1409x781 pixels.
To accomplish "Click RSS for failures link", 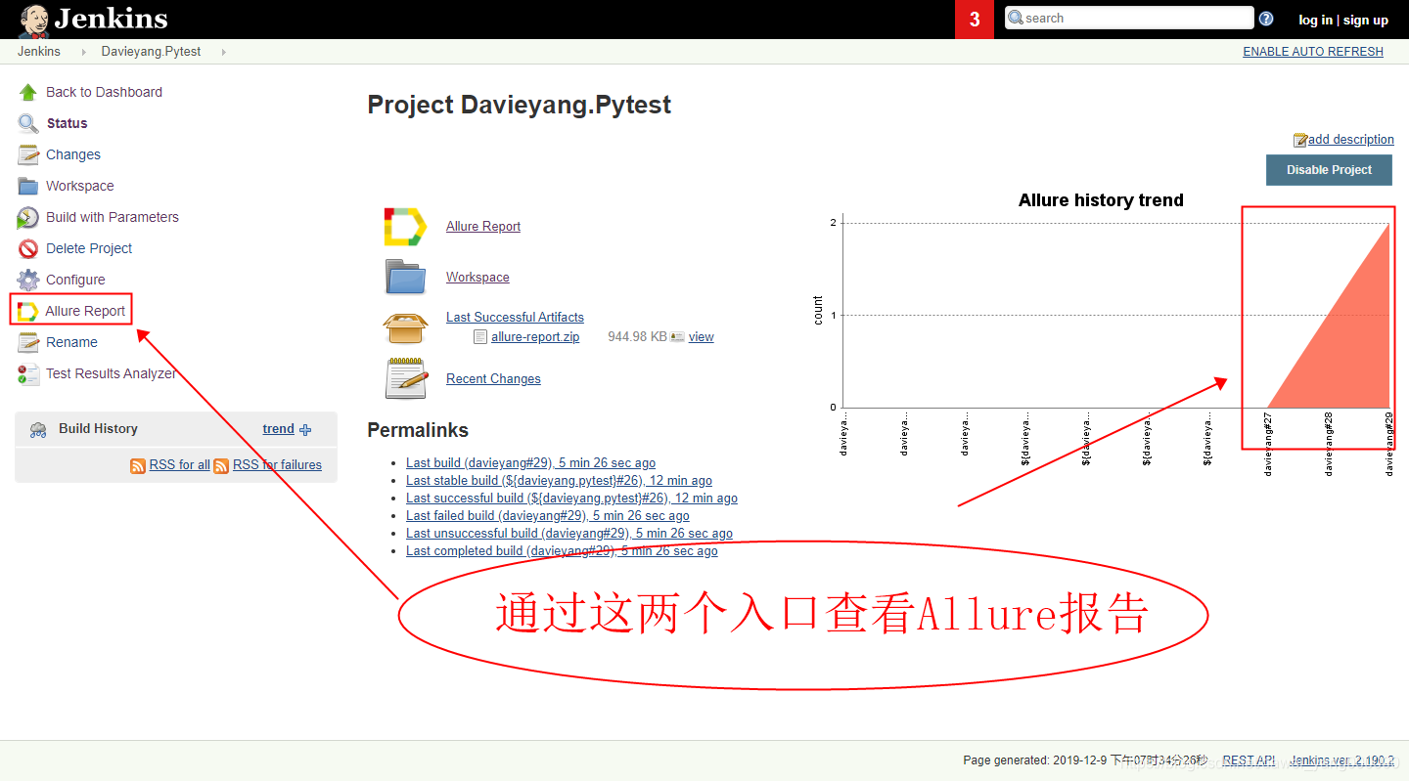I will 277,465.
